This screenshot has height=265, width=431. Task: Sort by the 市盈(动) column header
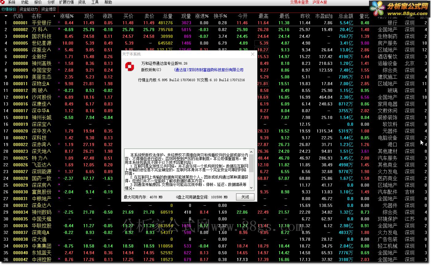(324, 16)
